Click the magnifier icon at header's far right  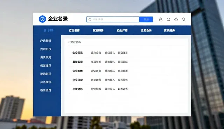click(x=184, y=19)
